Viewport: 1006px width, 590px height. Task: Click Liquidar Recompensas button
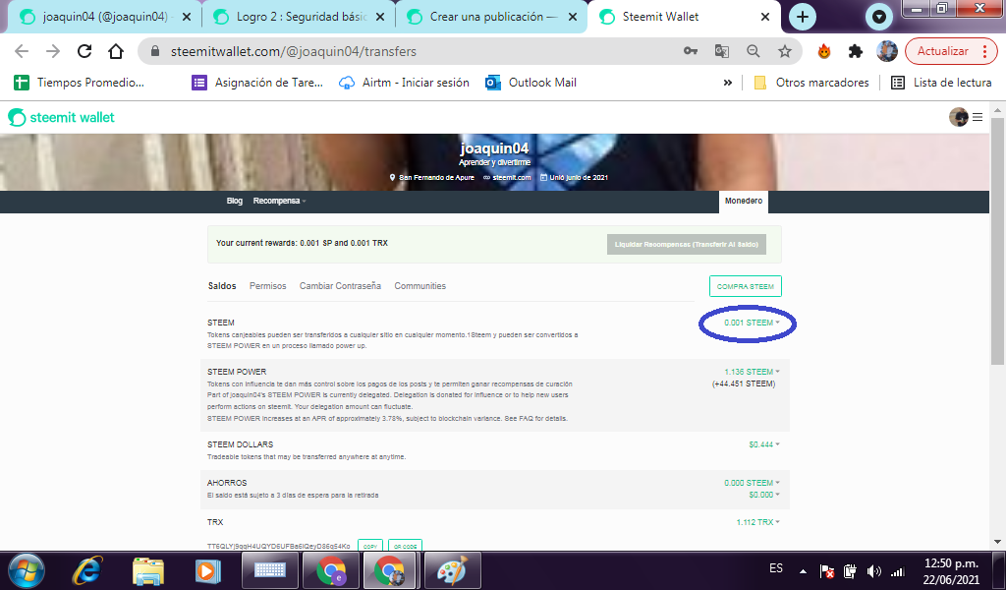pyautogui.click(x=687, y=244)
